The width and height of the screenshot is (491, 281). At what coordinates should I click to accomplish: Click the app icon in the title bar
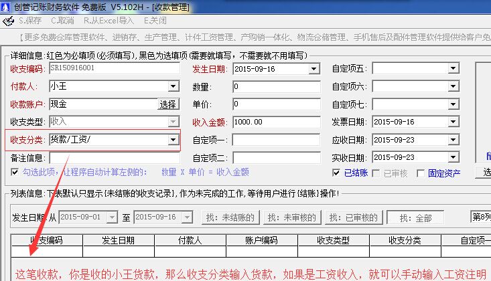tap(6, 6)
